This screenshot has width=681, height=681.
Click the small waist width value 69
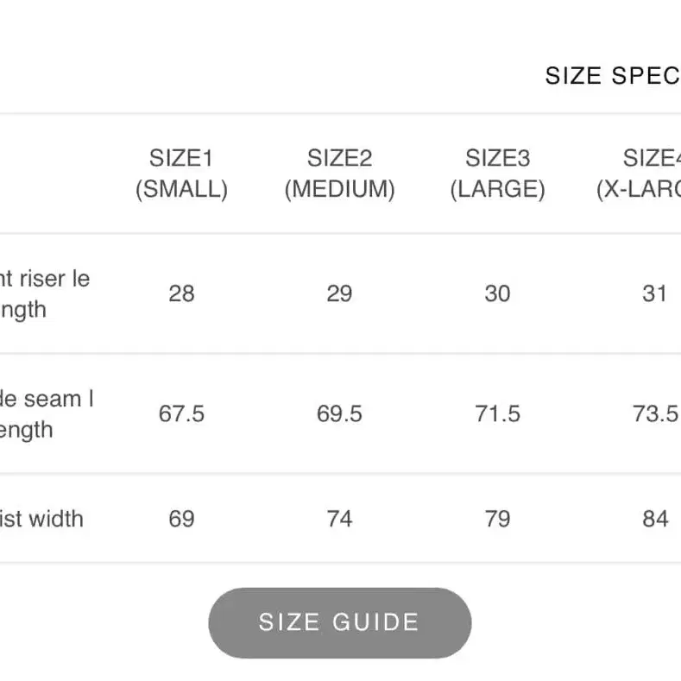point(181,519)
